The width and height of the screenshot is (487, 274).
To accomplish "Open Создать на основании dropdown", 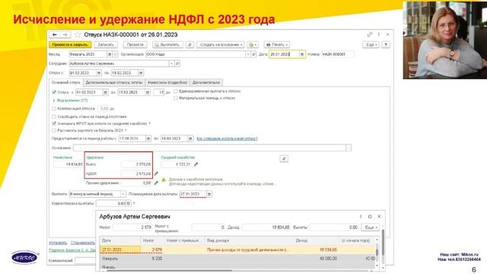I will (221, 45).
